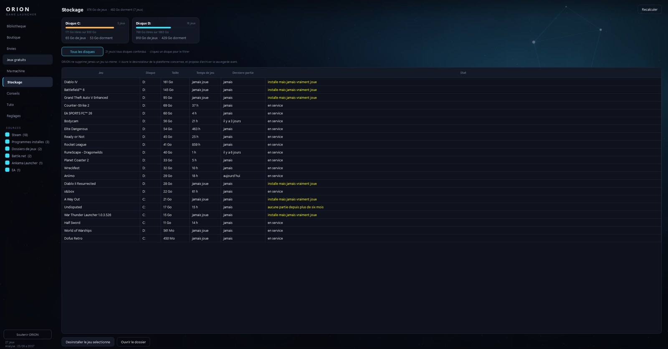
Task: Sort by the Jeu column header
Action: [101, 73]
